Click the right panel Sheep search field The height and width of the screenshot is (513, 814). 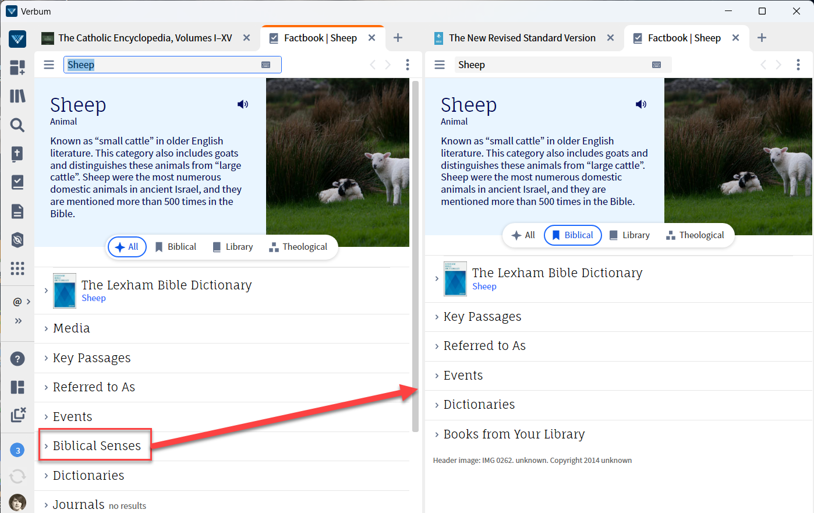coord(563,65)
